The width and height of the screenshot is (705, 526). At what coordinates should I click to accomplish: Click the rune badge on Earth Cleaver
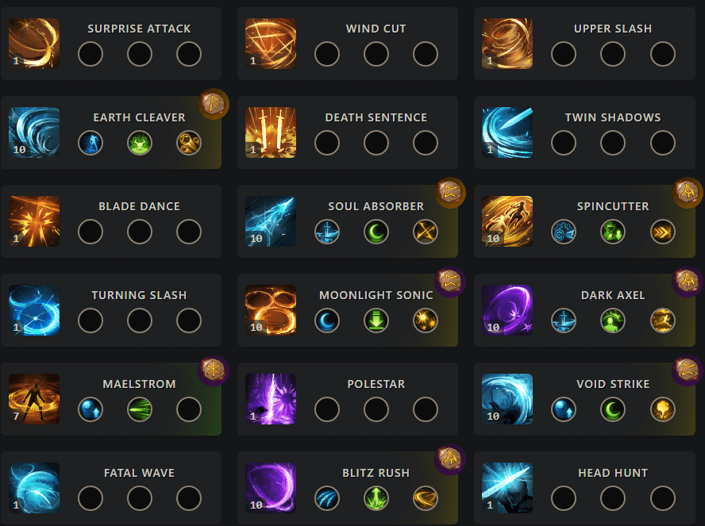(214, 103)
